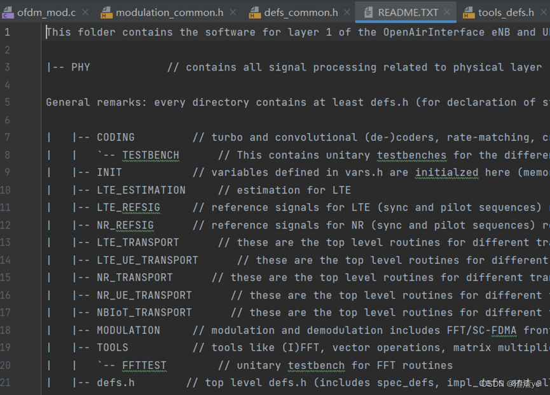Viewport: 550px width, 395px height.
Task: Close the tools_defs.h tab
Action: click(x=544, y=12)
